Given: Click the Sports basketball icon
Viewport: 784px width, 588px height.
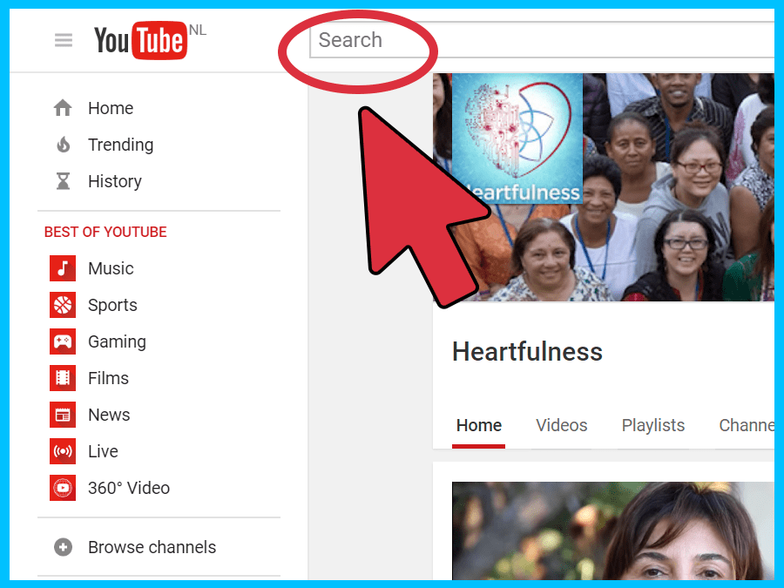Looking at the screenshot, I should pos(63,305).
